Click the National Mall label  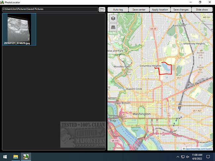[x=136, y=129]
